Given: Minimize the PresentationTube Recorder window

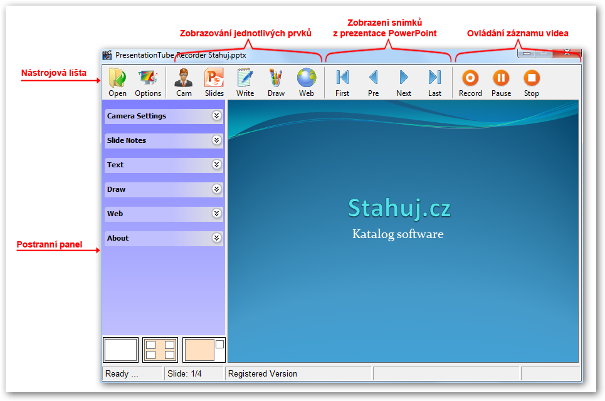Looking at the screenshot, I should (x=526, y=53).
